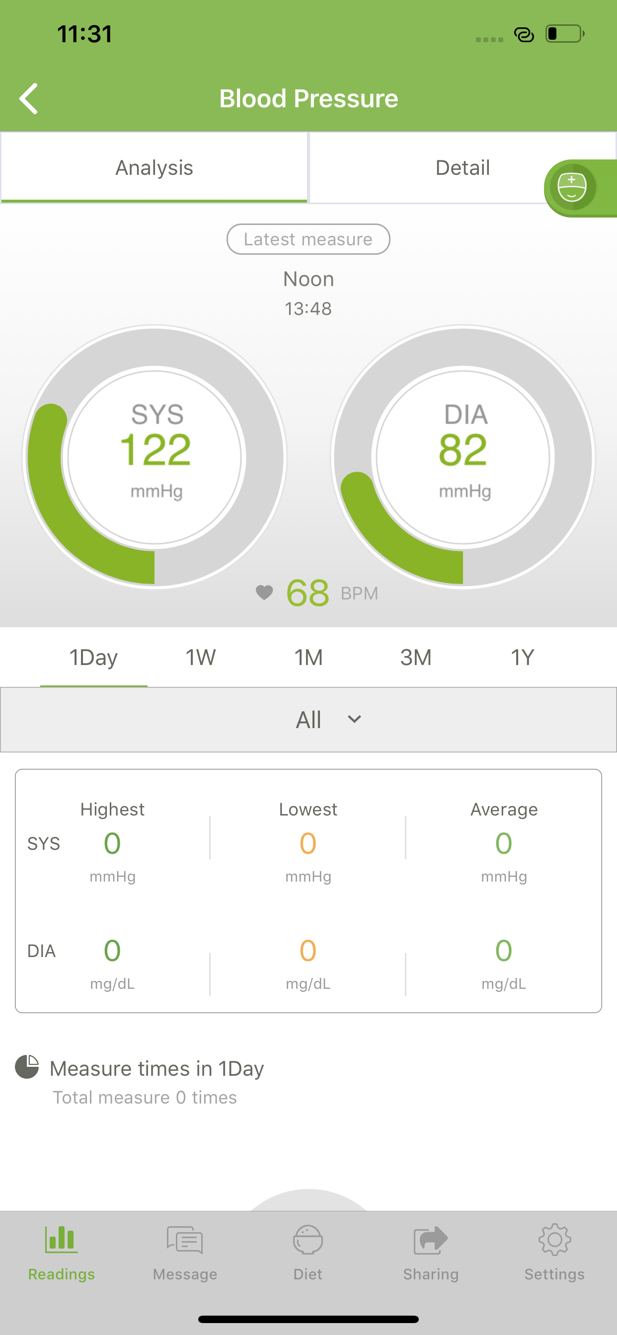Tap the pie chart icon near Measure times
Screen dimensions: 617x1335
[27, 1066]
